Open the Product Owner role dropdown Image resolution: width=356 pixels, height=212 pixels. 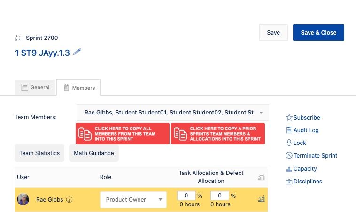coord(133,200)
